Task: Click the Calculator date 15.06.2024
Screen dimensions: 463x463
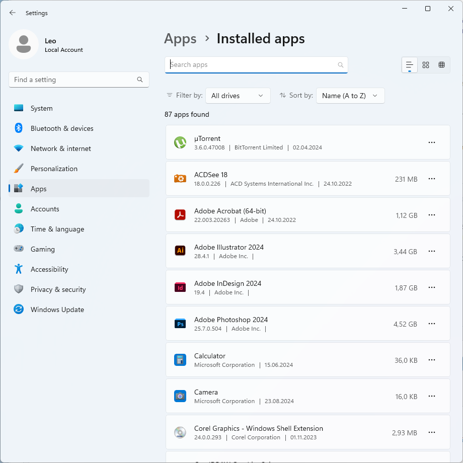Action: click(278, 365)
